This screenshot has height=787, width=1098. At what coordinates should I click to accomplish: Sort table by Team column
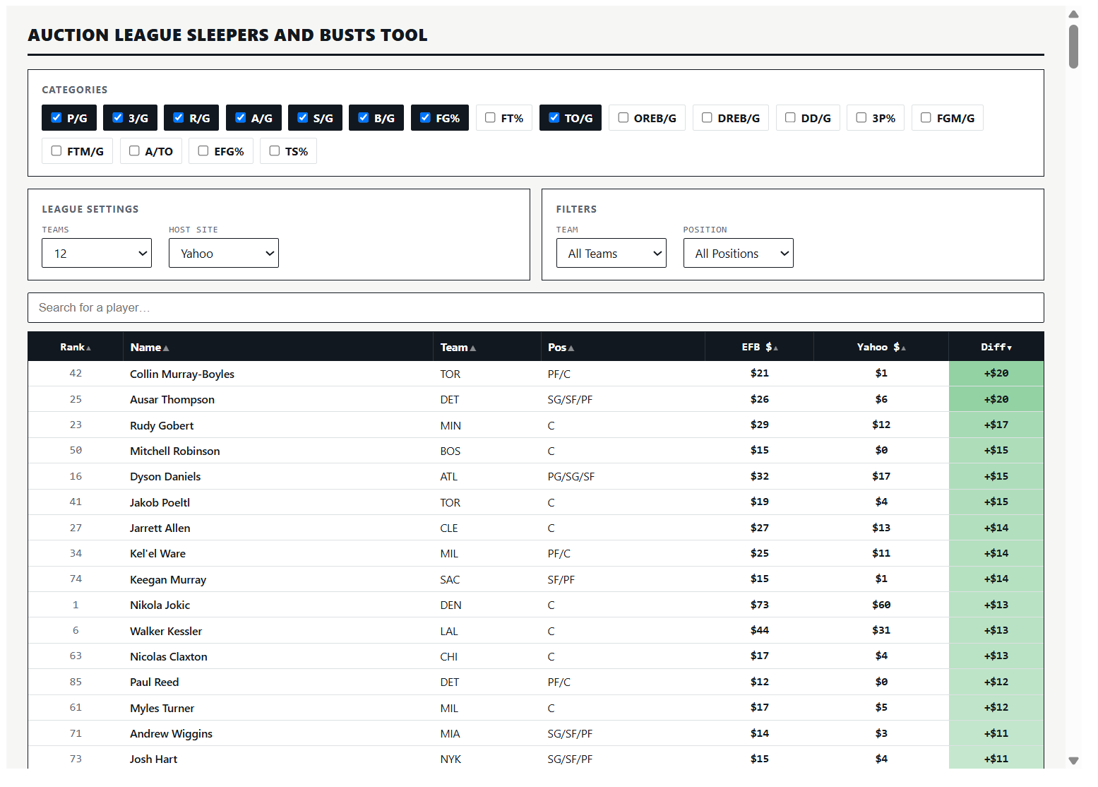(487, 347)
